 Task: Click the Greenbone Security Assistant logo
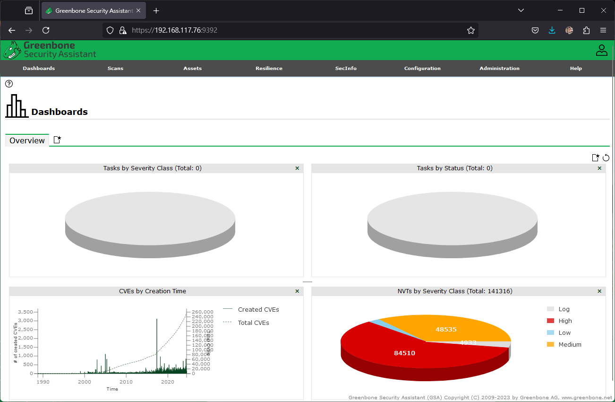[50, 50]
